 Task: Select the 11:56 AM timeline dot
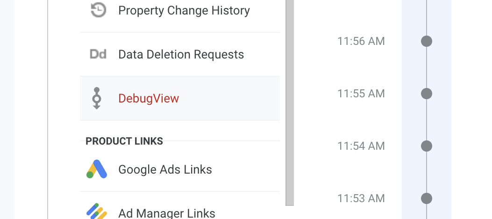pyautogui.click(x=427, y=41)
